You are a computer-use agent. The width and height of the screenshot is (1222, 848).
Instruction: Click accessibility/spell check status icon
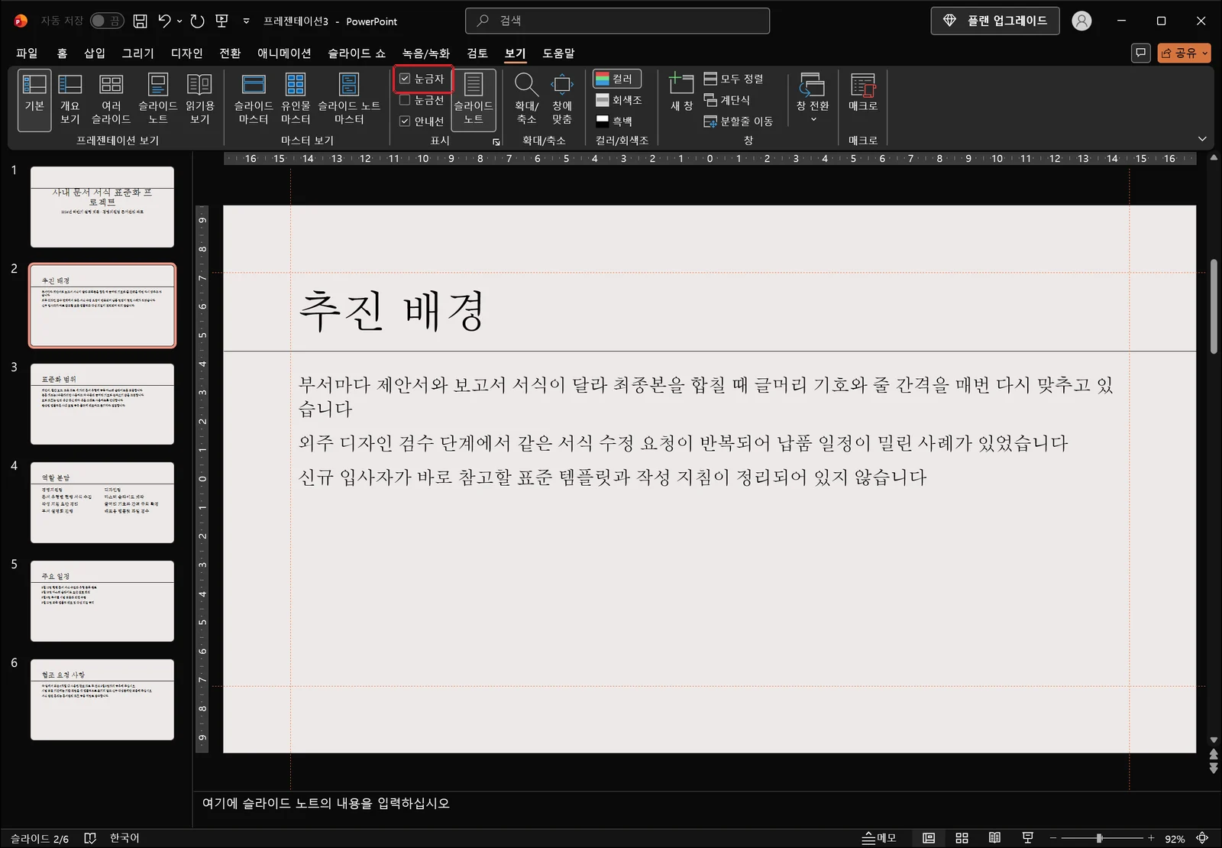tap(90, 838)
